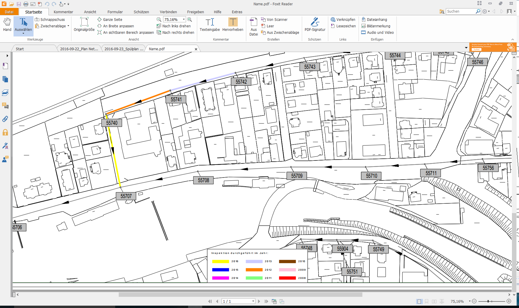Activate the Texteingabe typewriter tool
Screen dimensions: 519x308
point(210,24)
